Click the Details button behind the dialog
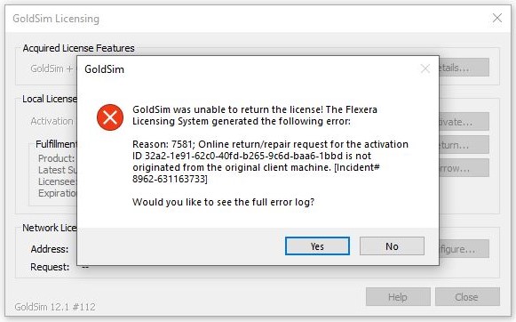This screenshot has height=322, width=516. click(x=464, y=68)
